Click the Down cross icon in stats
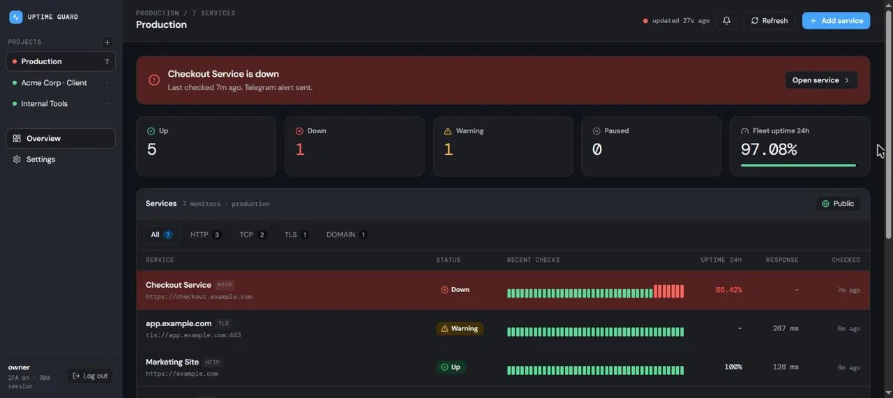The width and height of the screenshot is (893, 398). 299,131
